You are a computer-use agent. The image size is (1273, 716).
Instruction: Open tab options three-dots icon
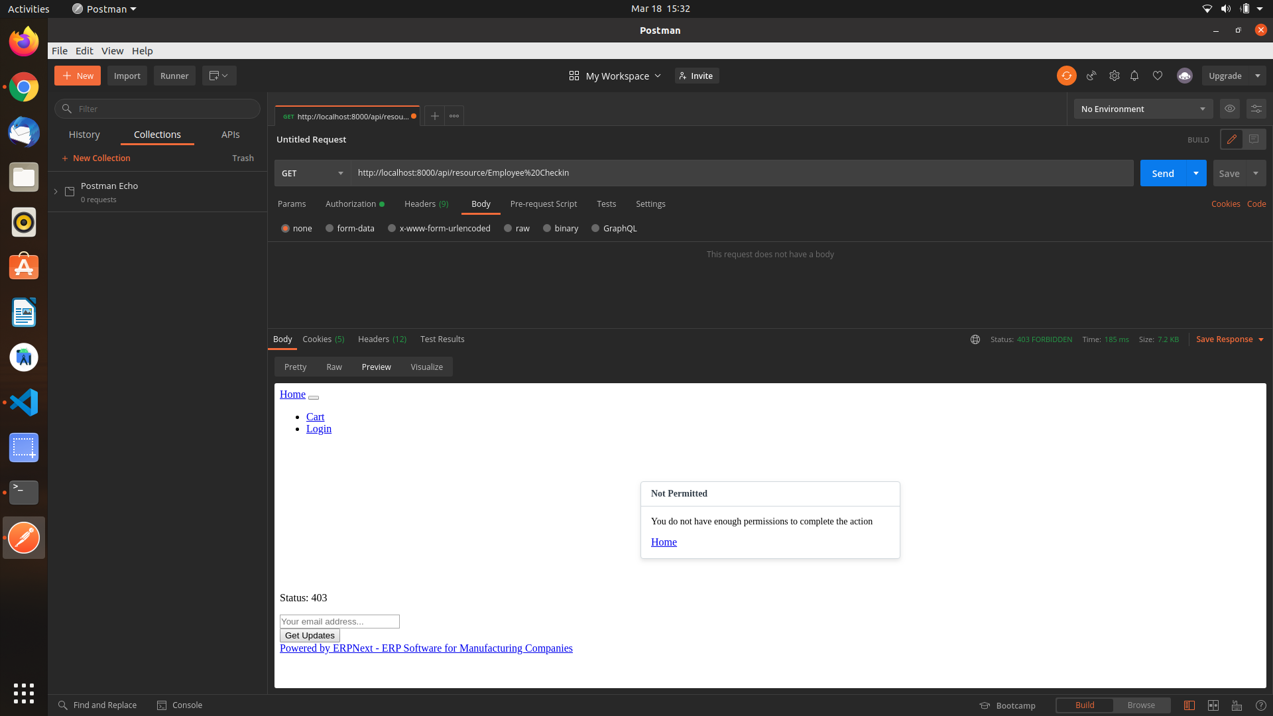pyautogui.click(x=454, y=116)
